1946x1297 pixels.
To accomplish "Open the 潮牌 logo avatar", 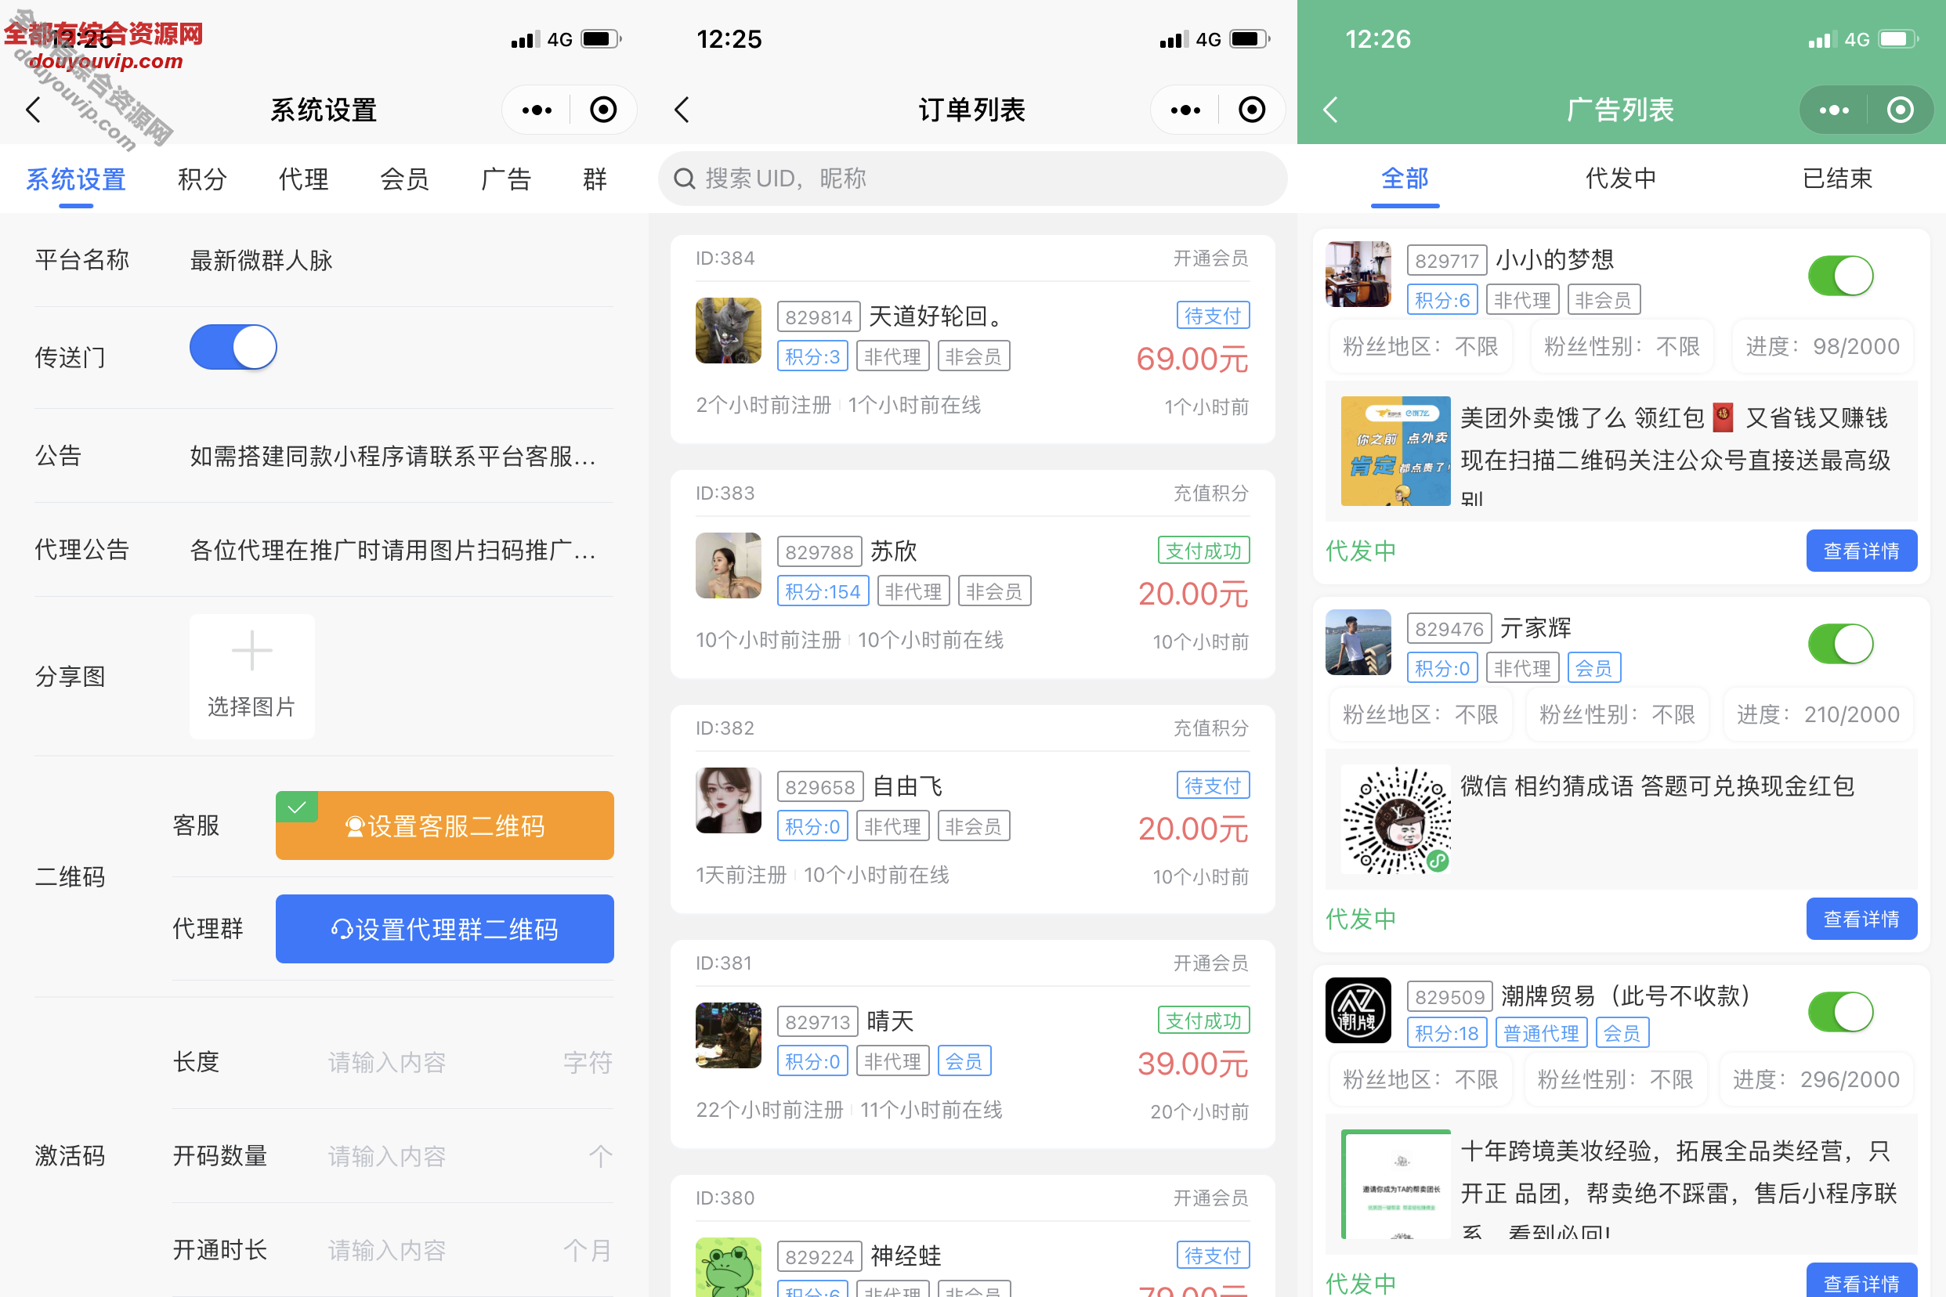I will (x=1358, y=1011).
